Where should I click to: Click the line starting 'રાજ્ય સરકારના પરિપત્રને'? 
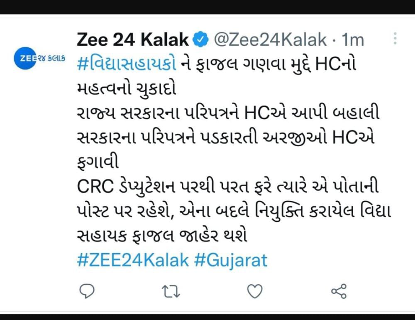[x=228, y=113]
